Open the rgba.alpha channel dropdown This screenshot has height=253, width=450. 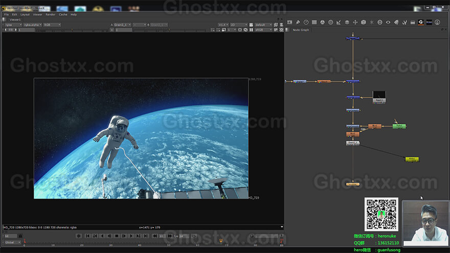(x=33, y=25)
